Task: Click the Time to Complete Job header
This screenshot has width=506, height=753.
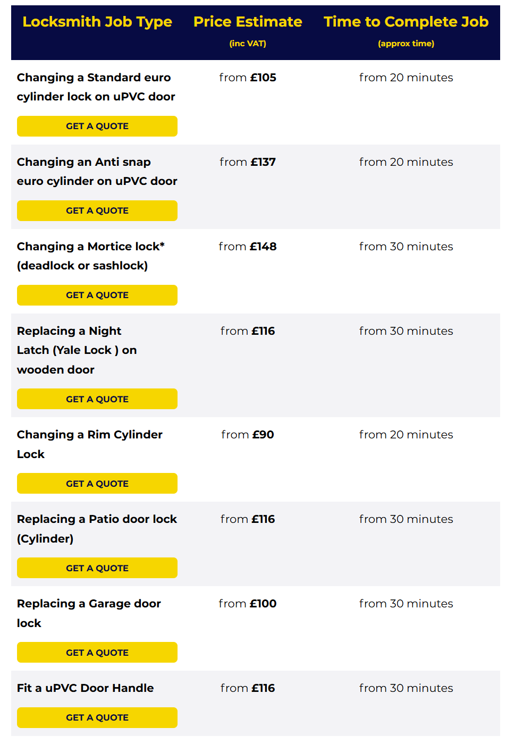Action: pos(406,22)
